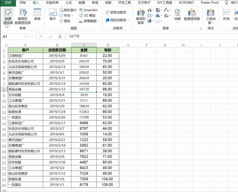Image resolution: width=238 pixels, height=192 pixels.
Task: Open Recommended PivotTables (推荐的数据透视表)
Action: click(23, 16)
